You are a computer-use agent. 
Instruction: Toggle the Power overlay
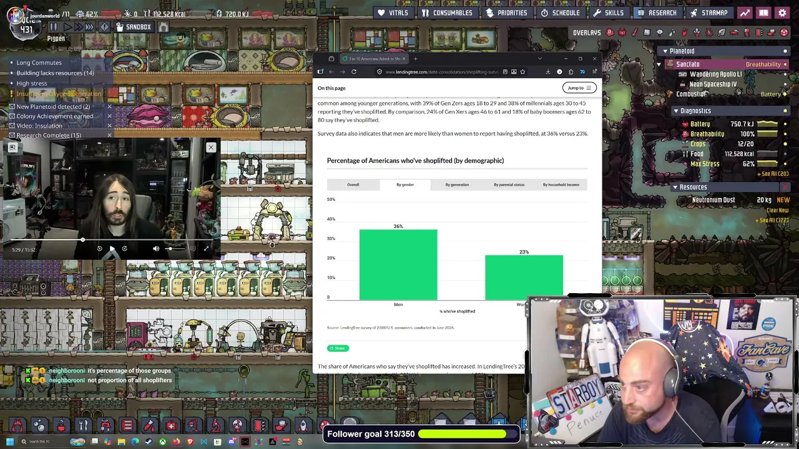[x=622, y=32]
